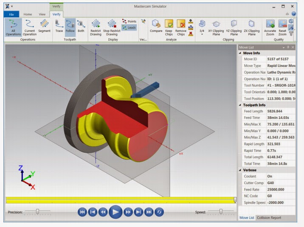Switch to the Move List bottom tab
The image size is (304, 227).
point(247,218)
